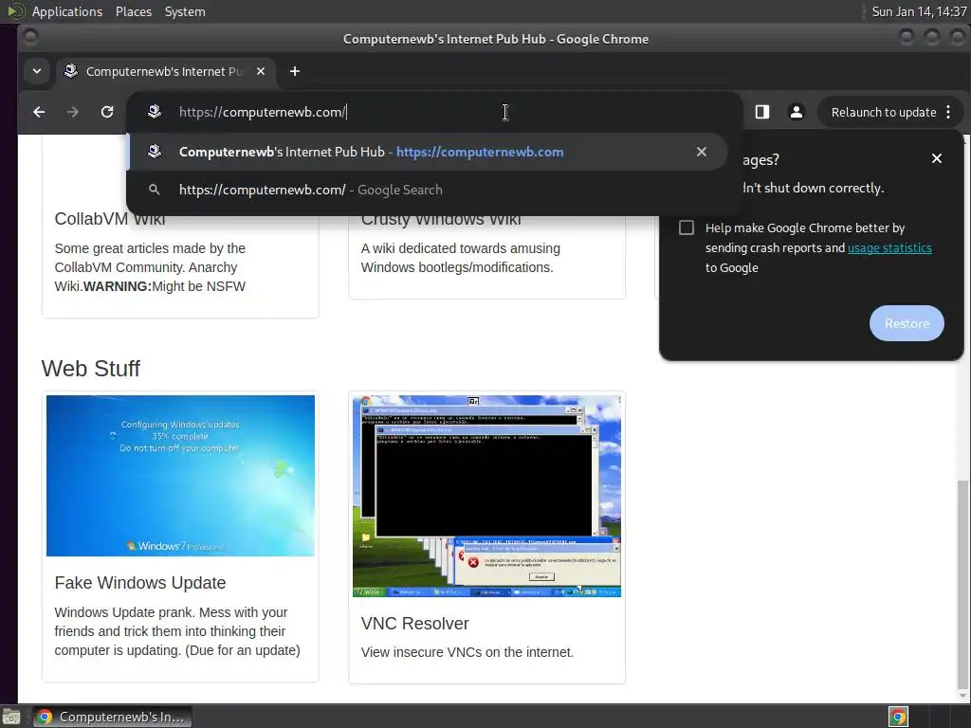The height and width of the screenshot is (728, 971).
Task: Click the page vertical scrollbar thumb
Action: 962,583
